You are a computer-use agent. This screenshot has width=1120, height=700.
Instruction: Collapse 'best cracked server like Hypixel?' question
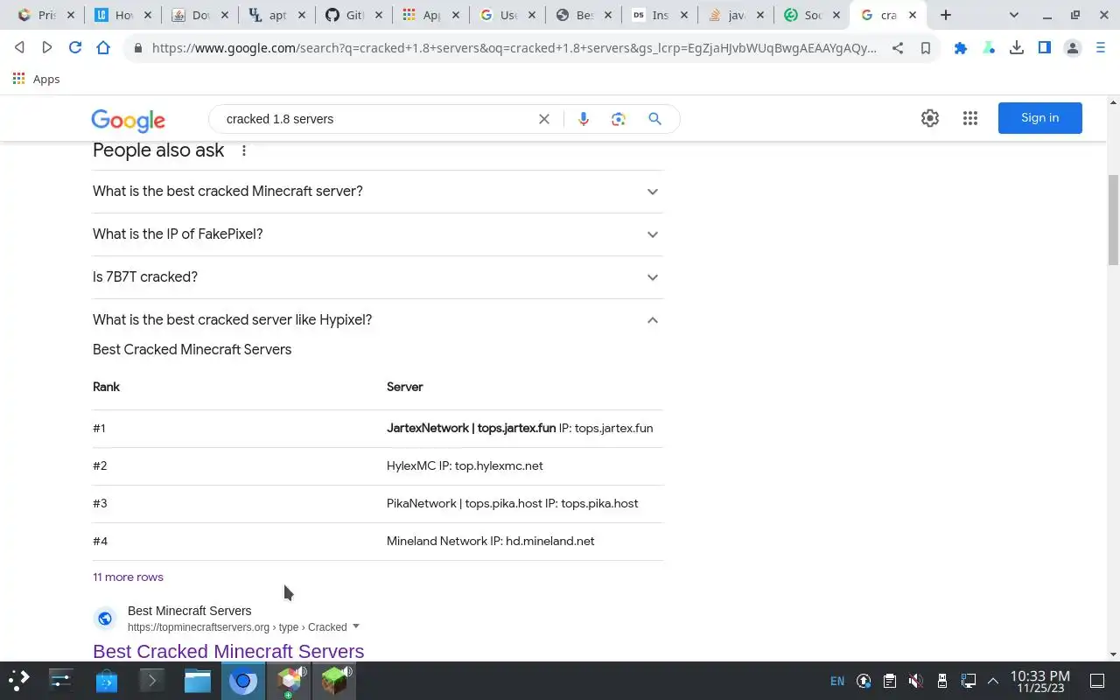378,320
